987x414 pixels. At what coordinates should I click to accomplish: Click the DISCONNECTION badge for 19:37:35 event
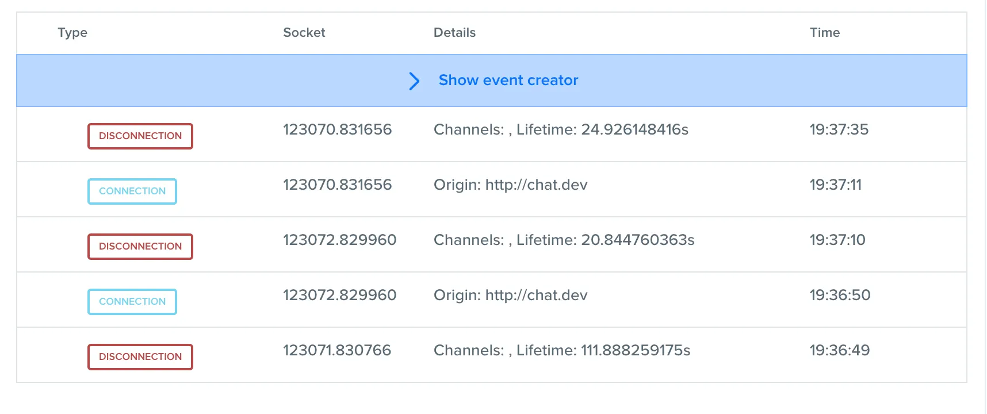[140, 136]
